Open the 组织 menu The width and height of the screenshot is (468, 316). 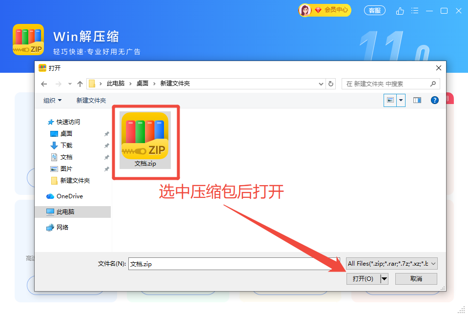pos(53,100)
